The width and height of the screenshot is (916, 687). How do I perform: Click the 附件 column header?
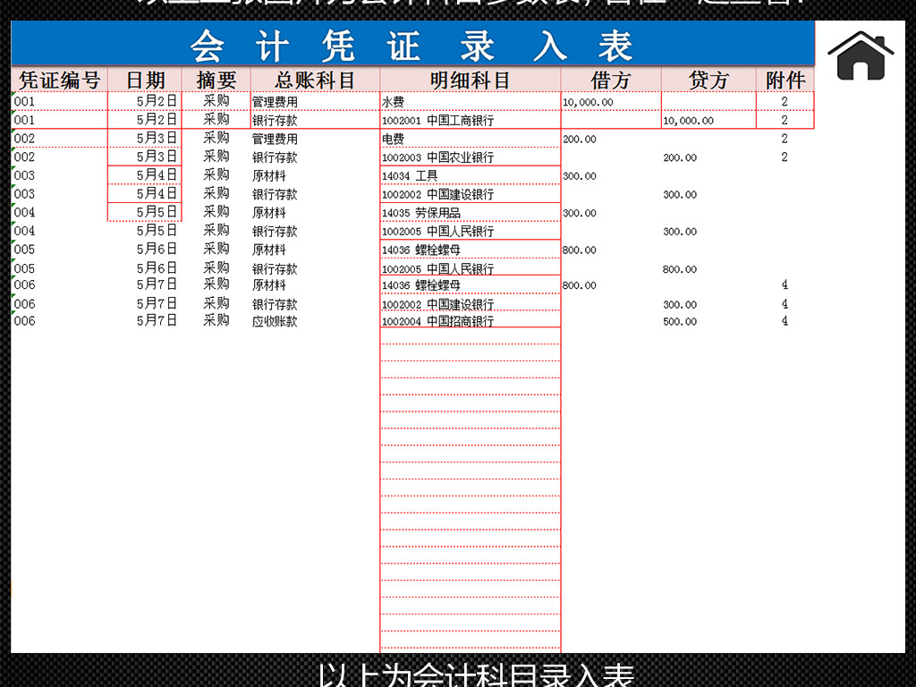coord(782,80)
